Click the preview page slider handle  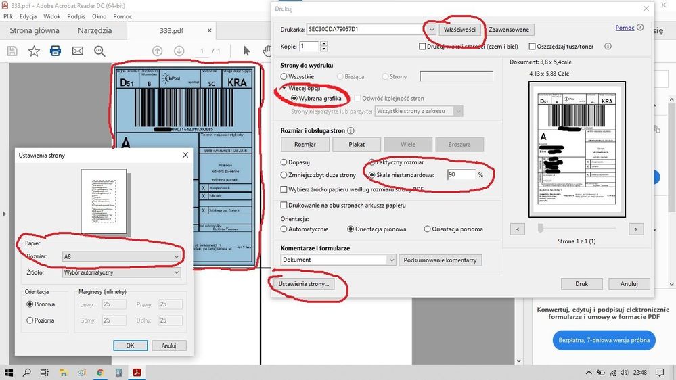[x=541, y=229]
